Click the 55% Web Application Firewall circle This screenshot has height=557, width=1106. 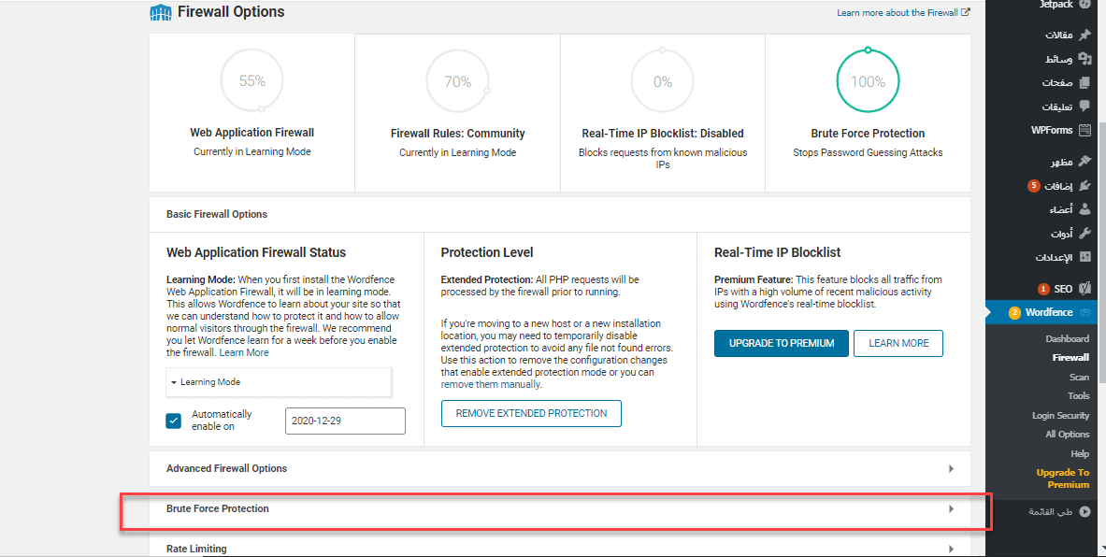click(x=252, y=81)
